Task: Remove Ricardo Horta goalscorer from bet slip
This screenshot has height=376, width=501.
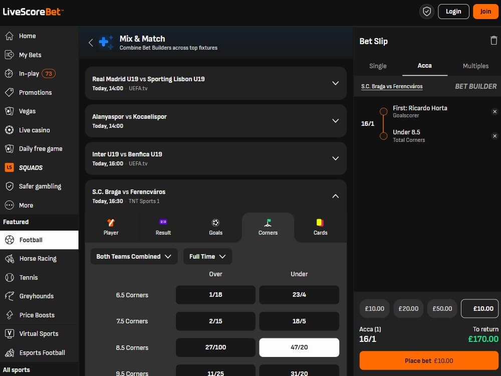Action: [x=495, y=111]
